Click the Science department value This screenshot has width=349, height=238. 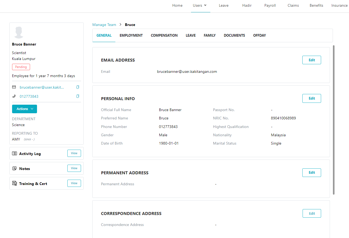point(18,125)
